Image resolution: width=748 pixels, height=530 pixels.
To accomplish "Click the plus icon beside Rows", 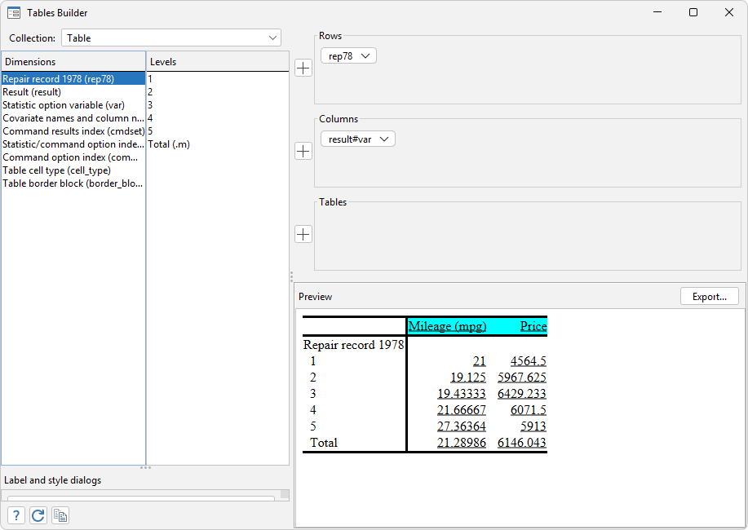I will 303,68.
